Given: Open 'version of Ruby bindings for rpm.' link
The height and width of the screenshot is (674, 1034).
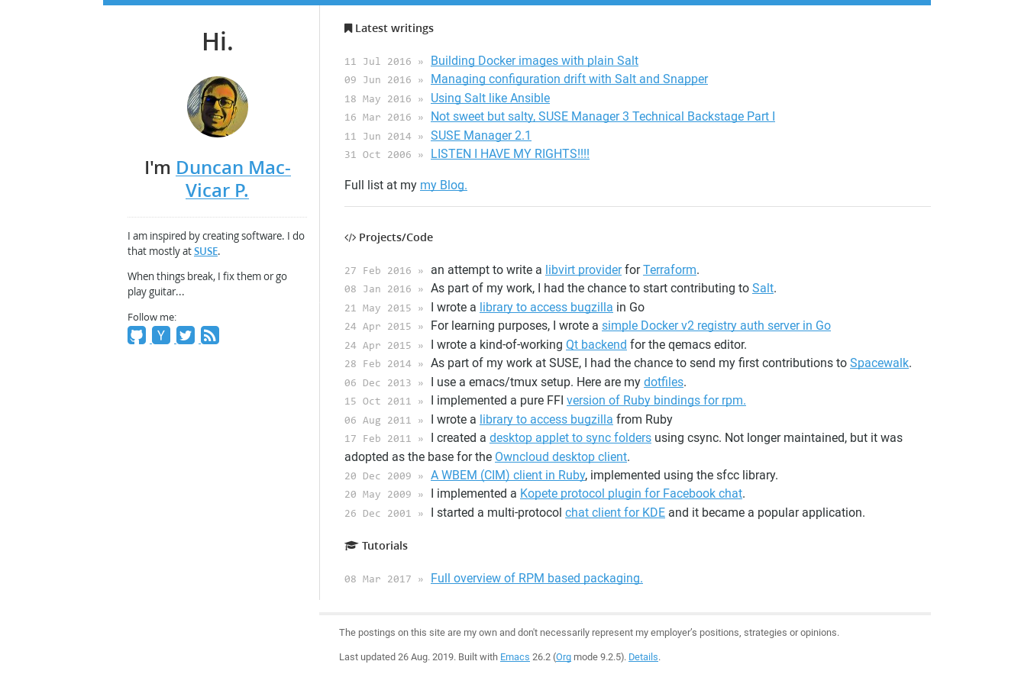Looking at the screenshot, I should pos(656,401).
